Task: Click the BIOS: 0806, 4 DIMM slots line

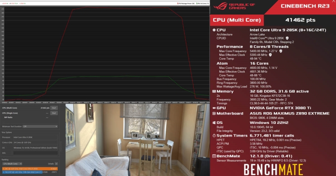Action: point(267,118)
